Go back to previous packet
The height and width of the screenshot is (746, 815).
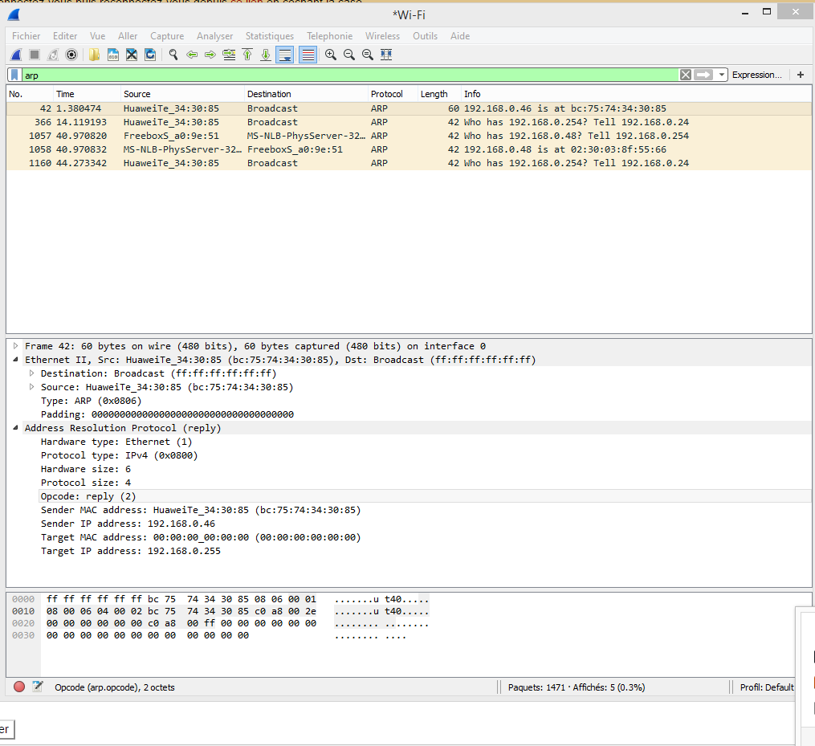[192, 55]
